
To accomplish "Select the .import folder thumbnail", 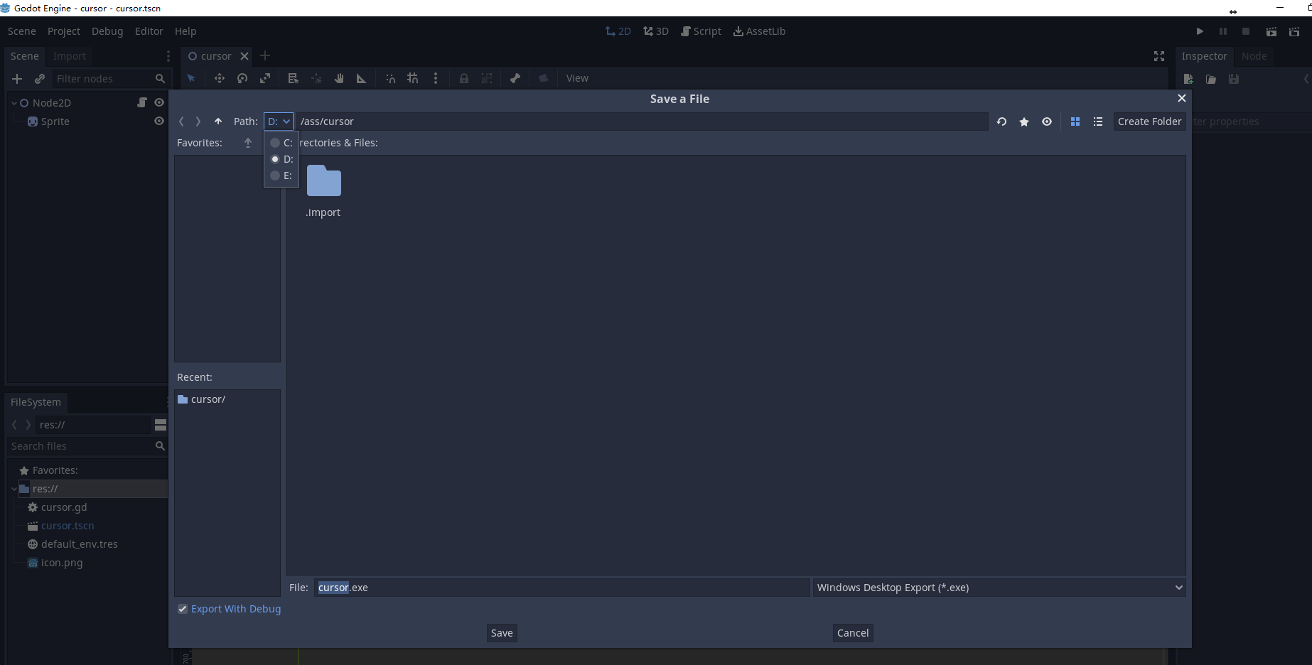I will [x=323, y=190].
